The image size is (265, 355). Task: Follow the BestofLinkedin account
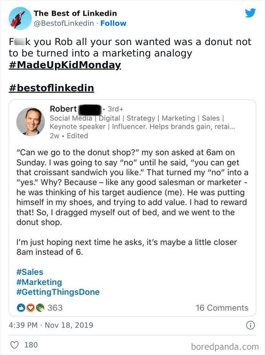click(x=113, y=23)
